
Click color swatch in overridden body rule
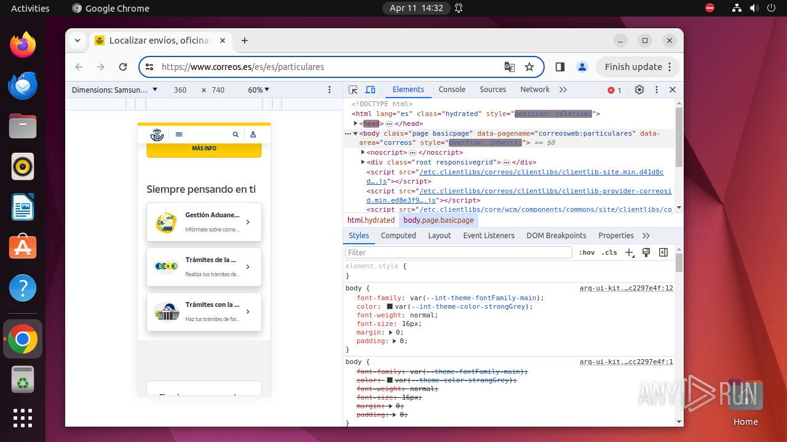[x=389, y=380]
